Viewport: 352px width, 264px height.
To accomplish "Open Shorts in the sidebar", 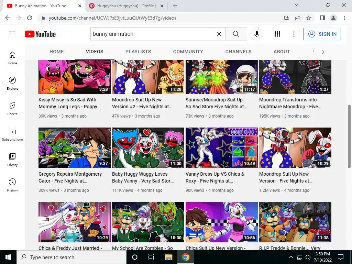I will point(12,109).
